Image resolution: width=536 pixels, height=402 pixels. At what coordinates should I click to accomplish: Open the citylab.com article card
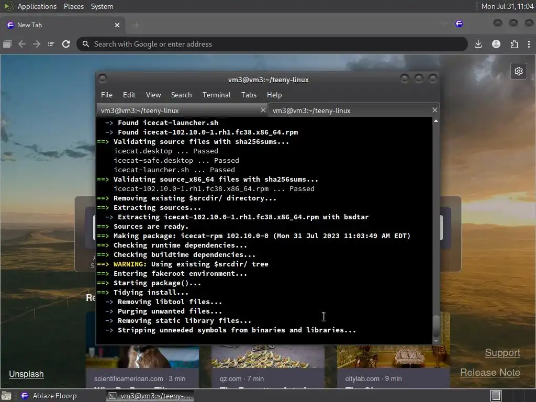[394, 367]
